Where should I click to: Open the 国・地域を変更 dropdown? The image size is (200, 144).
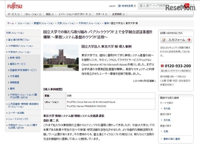[x=127, y=6]
